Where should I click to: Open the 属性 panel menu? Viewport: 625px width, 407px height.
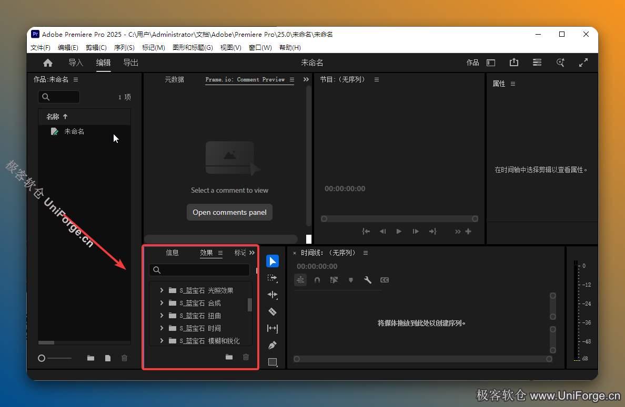point(513,84)
